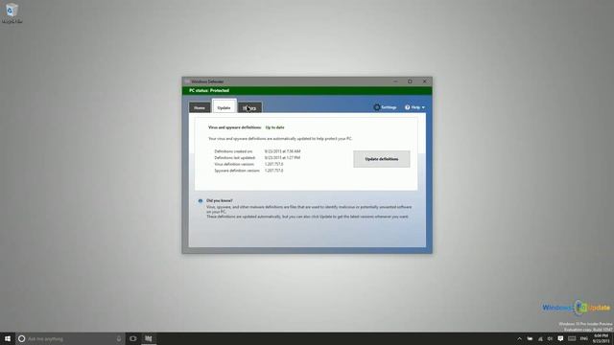Screen dimensions: 614x345
Task: Open the History tab
Action: [249, 107]
